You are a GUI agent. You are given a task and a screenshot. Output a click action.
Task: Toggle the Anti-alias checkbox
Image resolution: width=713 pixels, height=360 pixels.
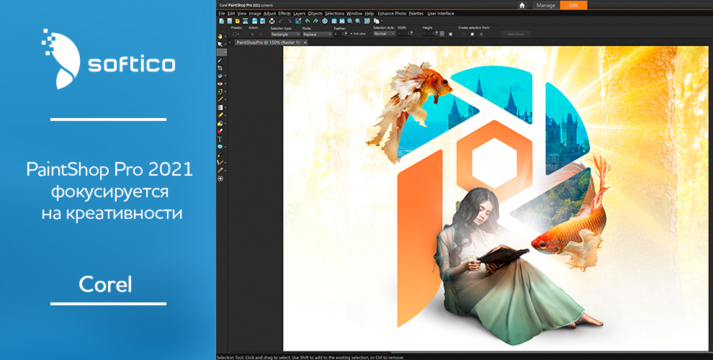pyautogui.click(x=351, y=34)
